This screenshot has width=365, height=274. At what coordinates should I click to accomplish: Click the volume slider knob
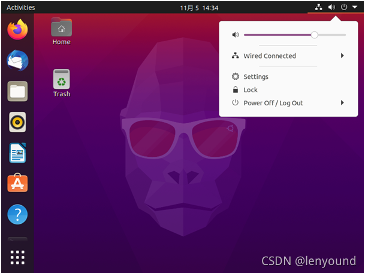(x=314, y=35)
